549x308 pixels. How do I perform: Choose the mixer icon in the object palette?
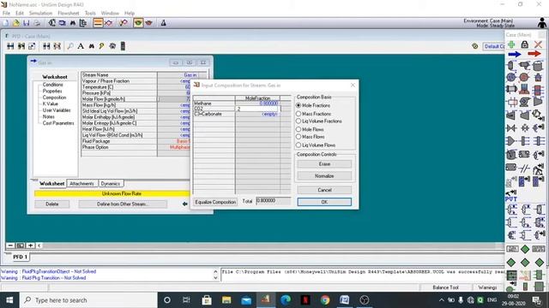(x=511, y=141)
